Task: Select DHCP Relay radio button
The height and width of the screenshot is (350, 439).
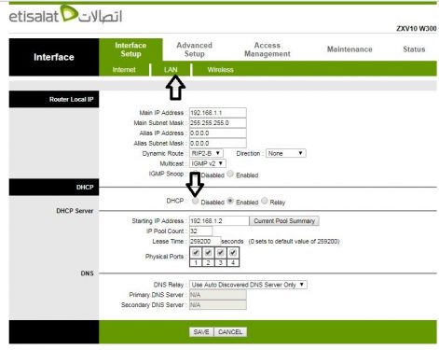Action: (x=265, y=201)
